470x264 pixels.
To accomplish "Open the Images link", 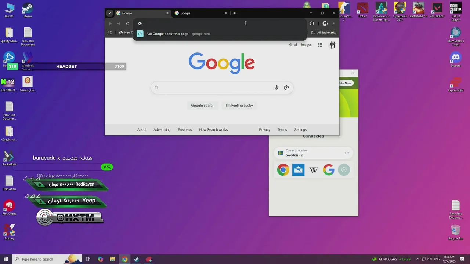I will (x=306, y=45).
